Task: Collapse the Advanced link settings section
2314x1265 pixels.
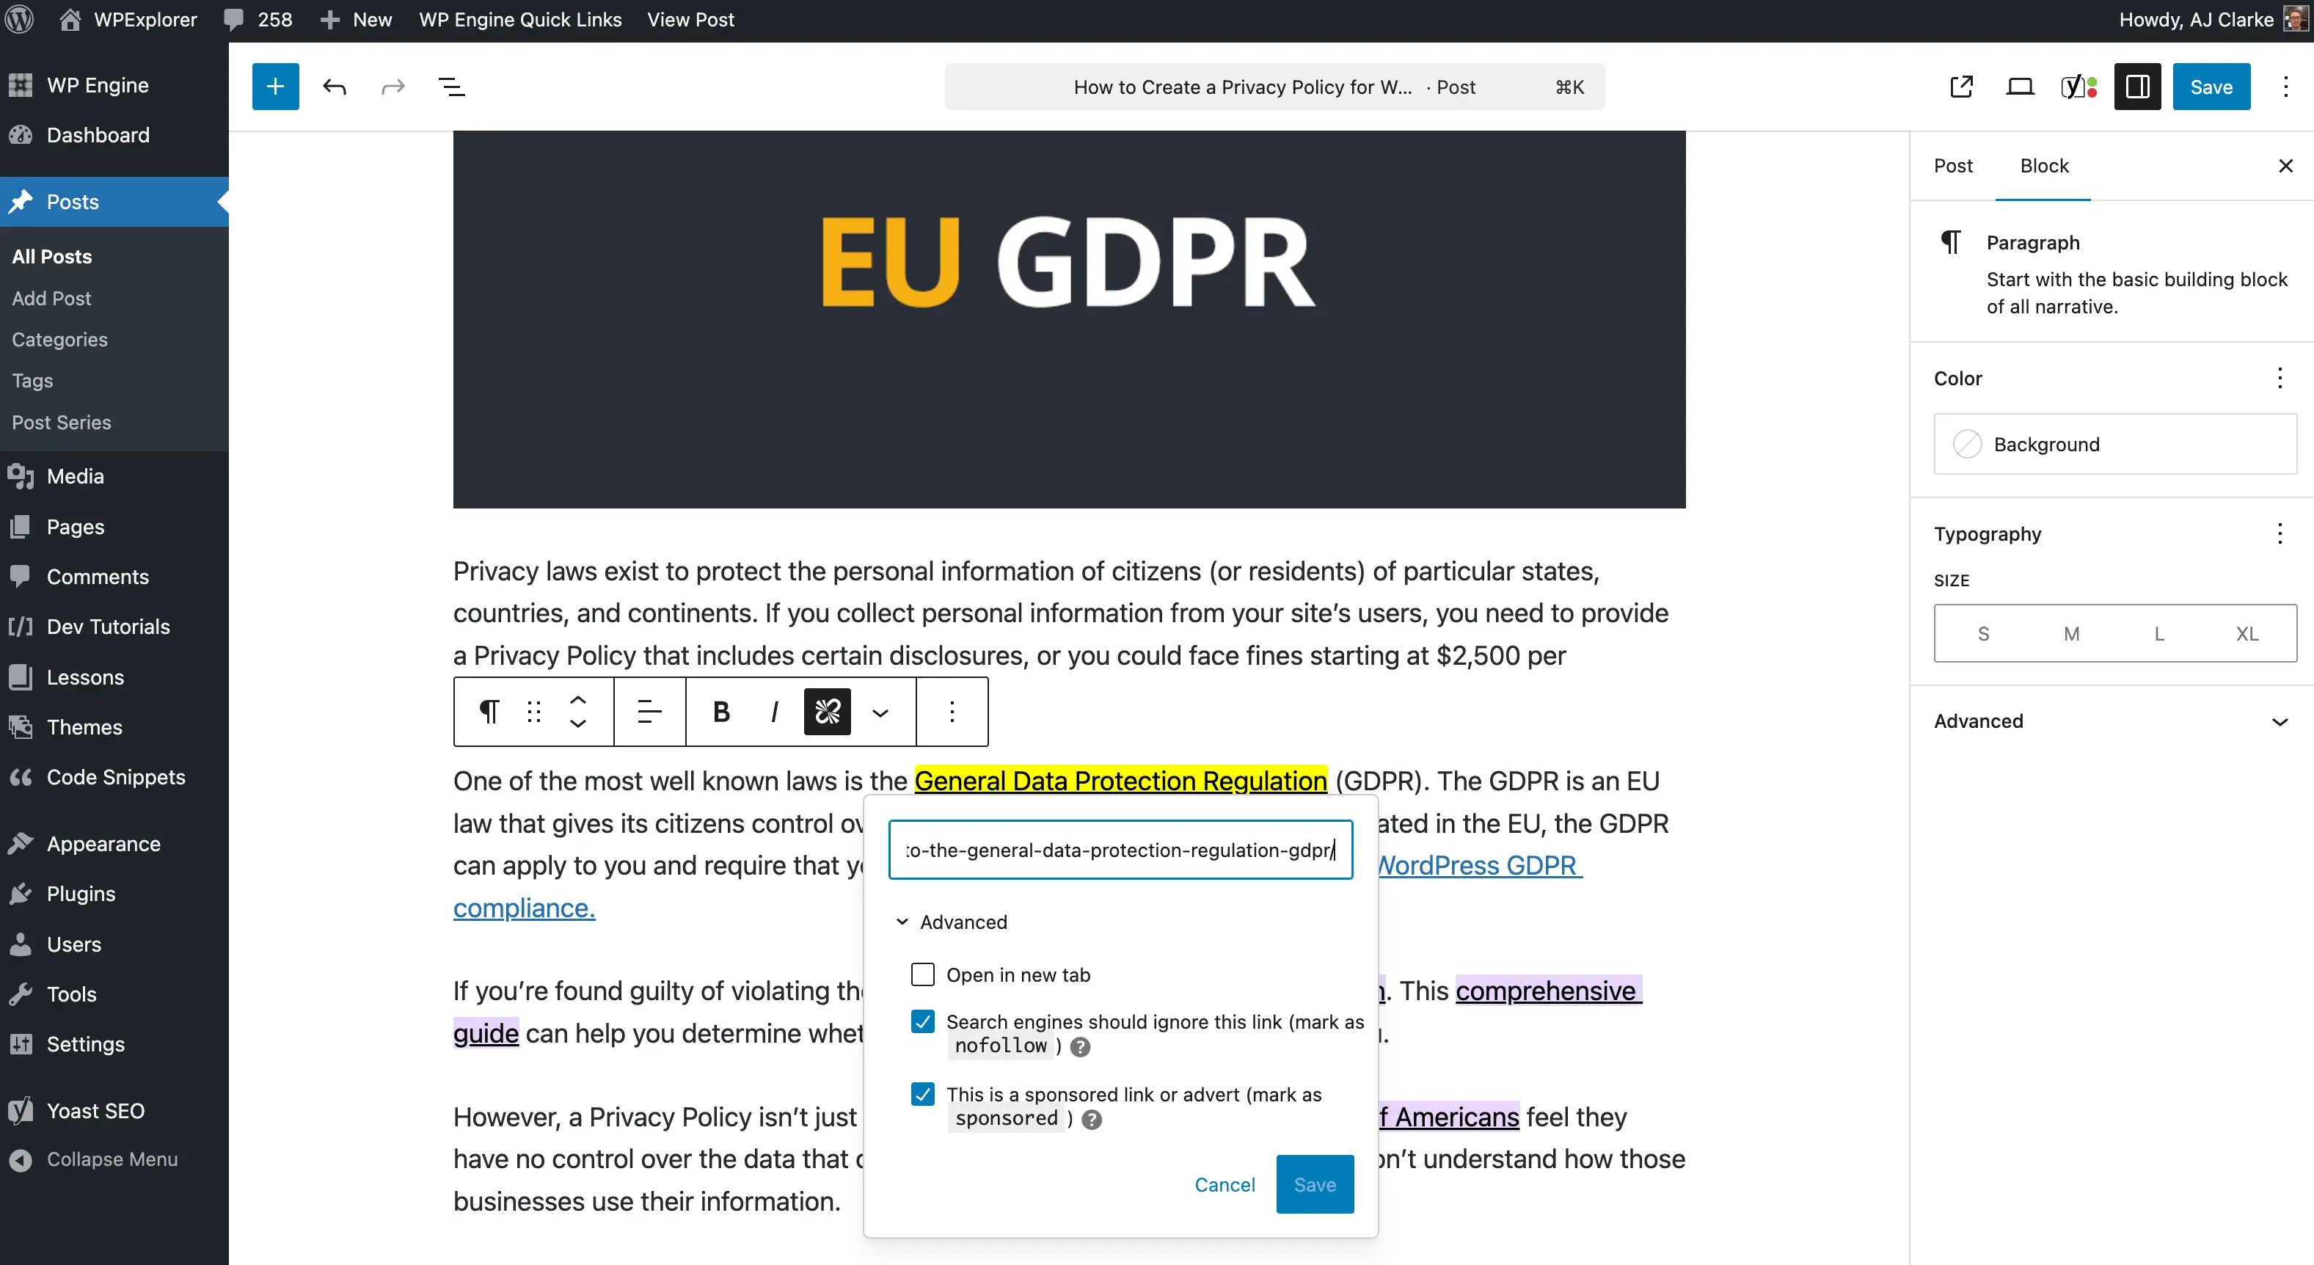Action: click(x=952, y=922)
